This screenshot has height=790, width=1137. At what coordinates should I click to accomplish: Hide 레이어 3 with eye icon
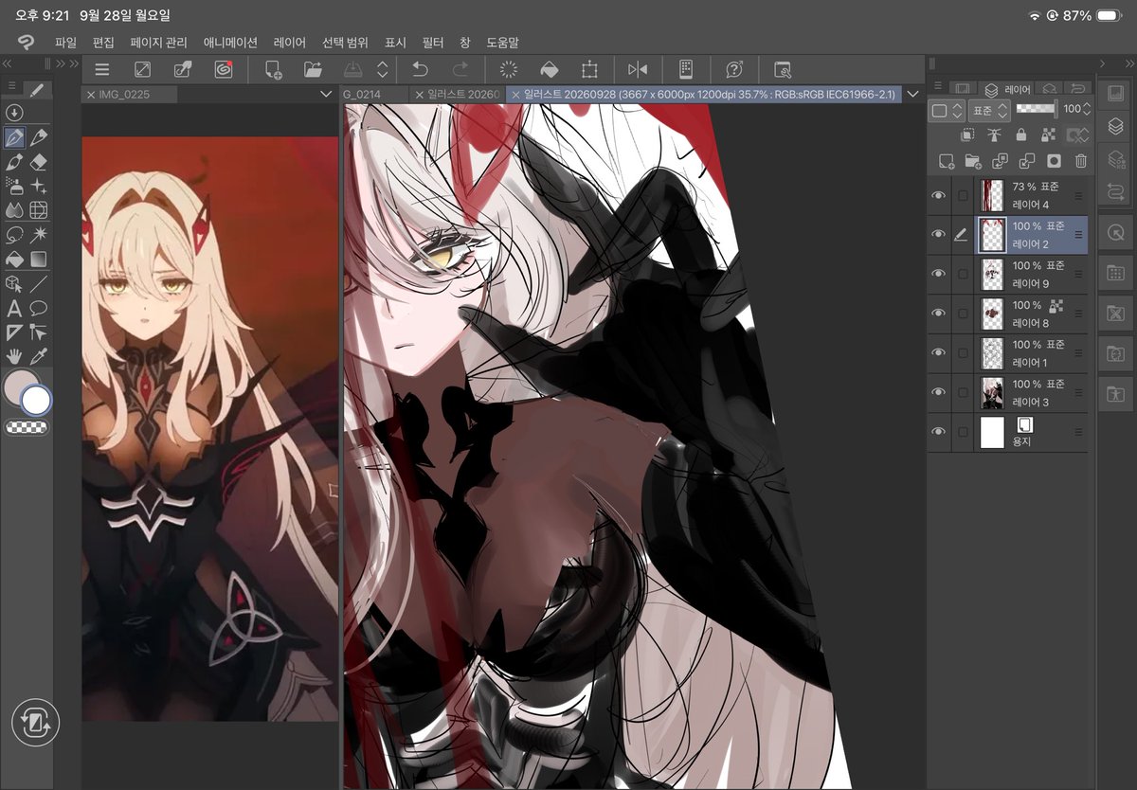(939, 391)
